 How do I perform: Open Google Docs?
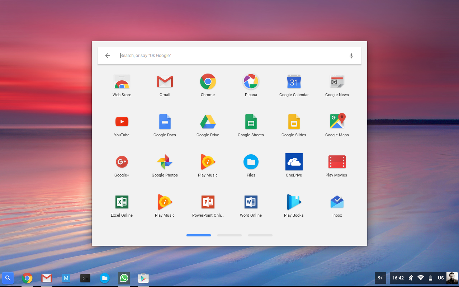[165, 126]
